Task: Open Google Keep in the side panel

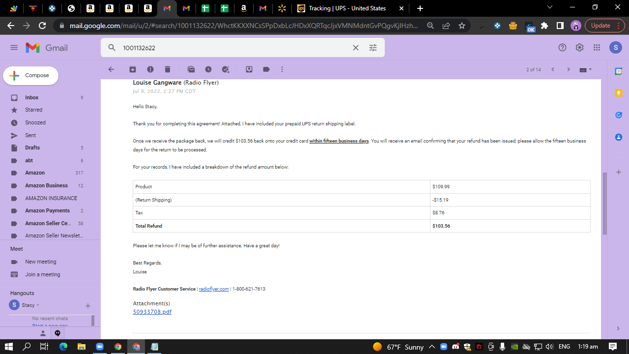Action: pos(619,93)
